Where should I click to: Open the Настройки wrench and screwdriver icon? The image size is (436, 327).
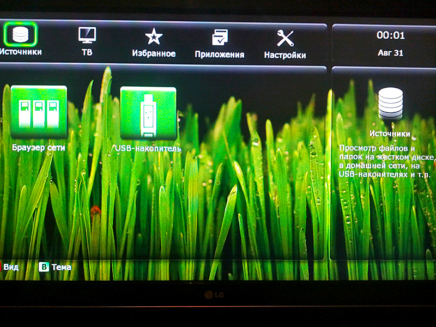(x=285, y=38)
